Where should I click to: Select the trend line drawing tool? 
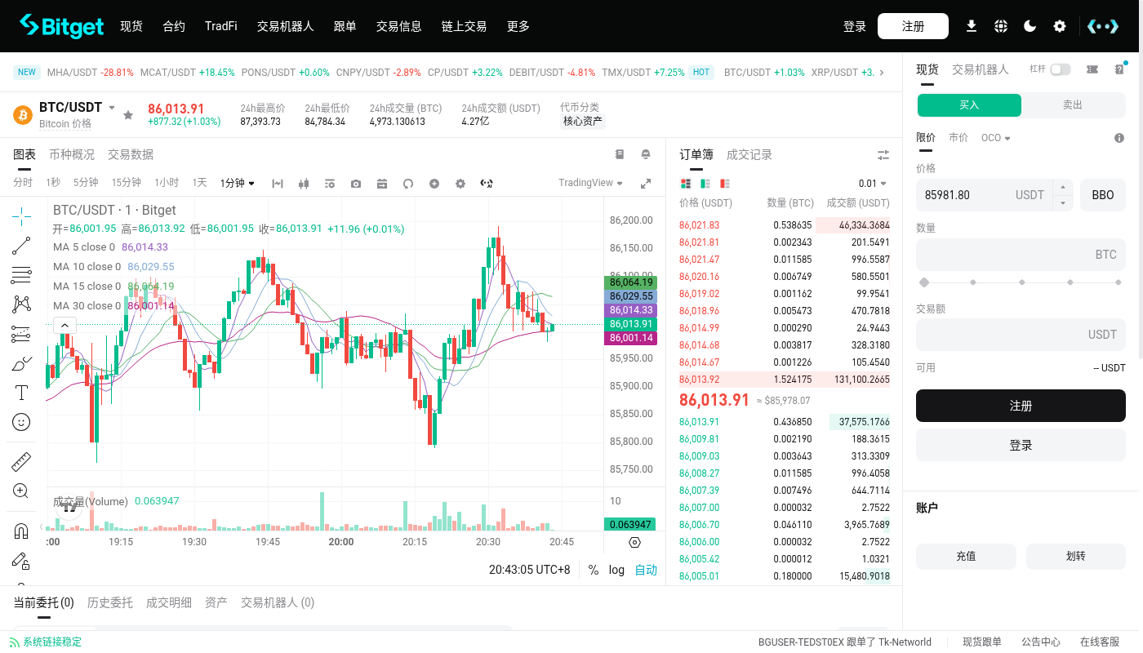point(21,245)
